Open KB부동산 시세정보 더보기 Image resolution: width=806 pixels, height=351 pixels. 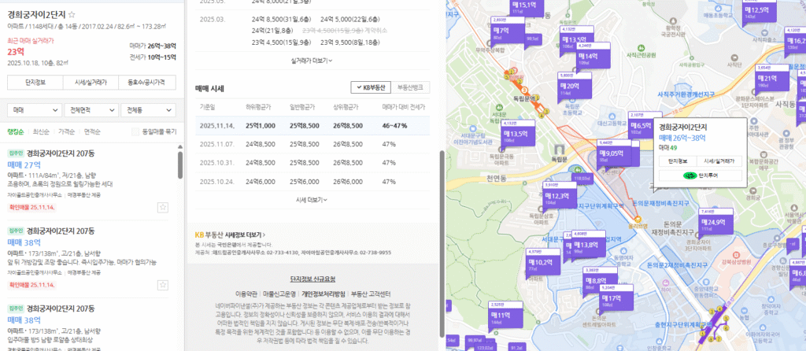click(231, 235)
